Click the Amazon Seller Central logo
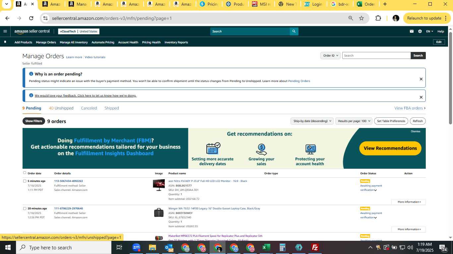Screen dimensions: 453x254 [32, 31]
